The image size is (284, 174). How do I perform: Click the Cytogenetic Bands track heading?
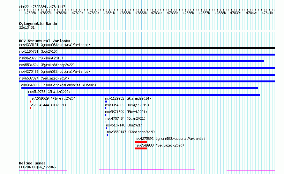[38, 24]
